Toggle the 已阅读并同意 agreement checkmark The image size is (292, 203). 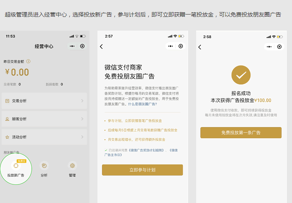tap(106, 150)
